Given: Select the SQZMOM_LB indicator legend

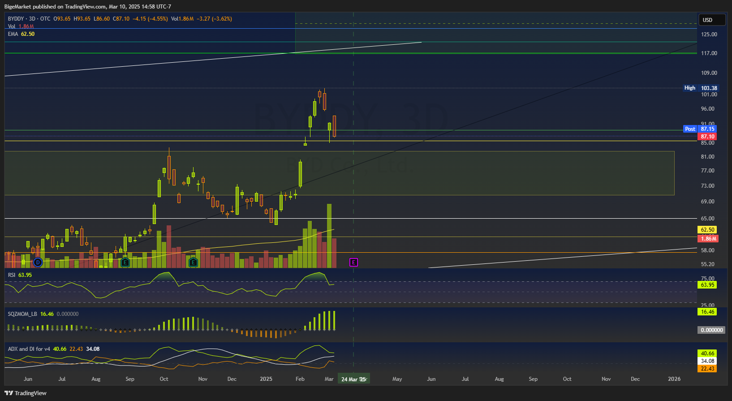Looking at the screenshot, I should click(x=43, y=314).
